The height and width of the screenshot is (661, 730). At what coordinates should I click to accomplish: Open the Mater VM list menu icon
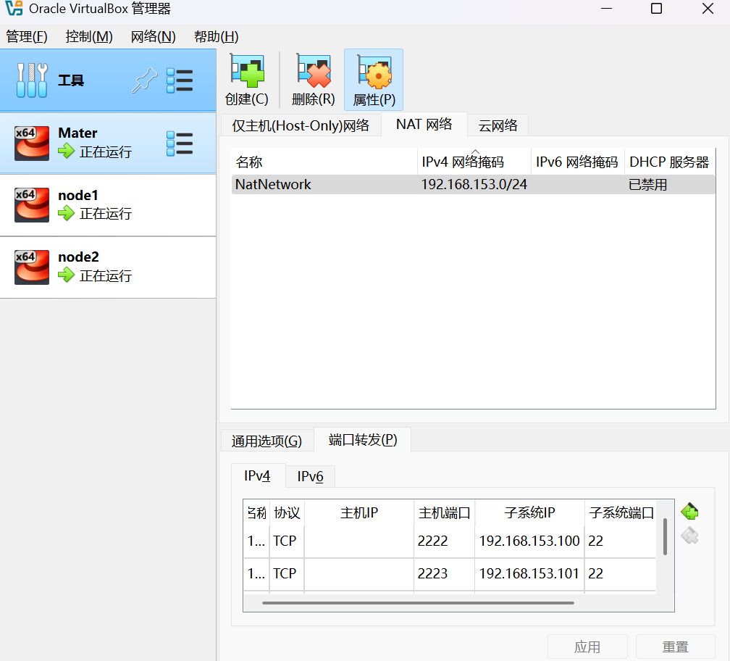(x=180, y=143)
